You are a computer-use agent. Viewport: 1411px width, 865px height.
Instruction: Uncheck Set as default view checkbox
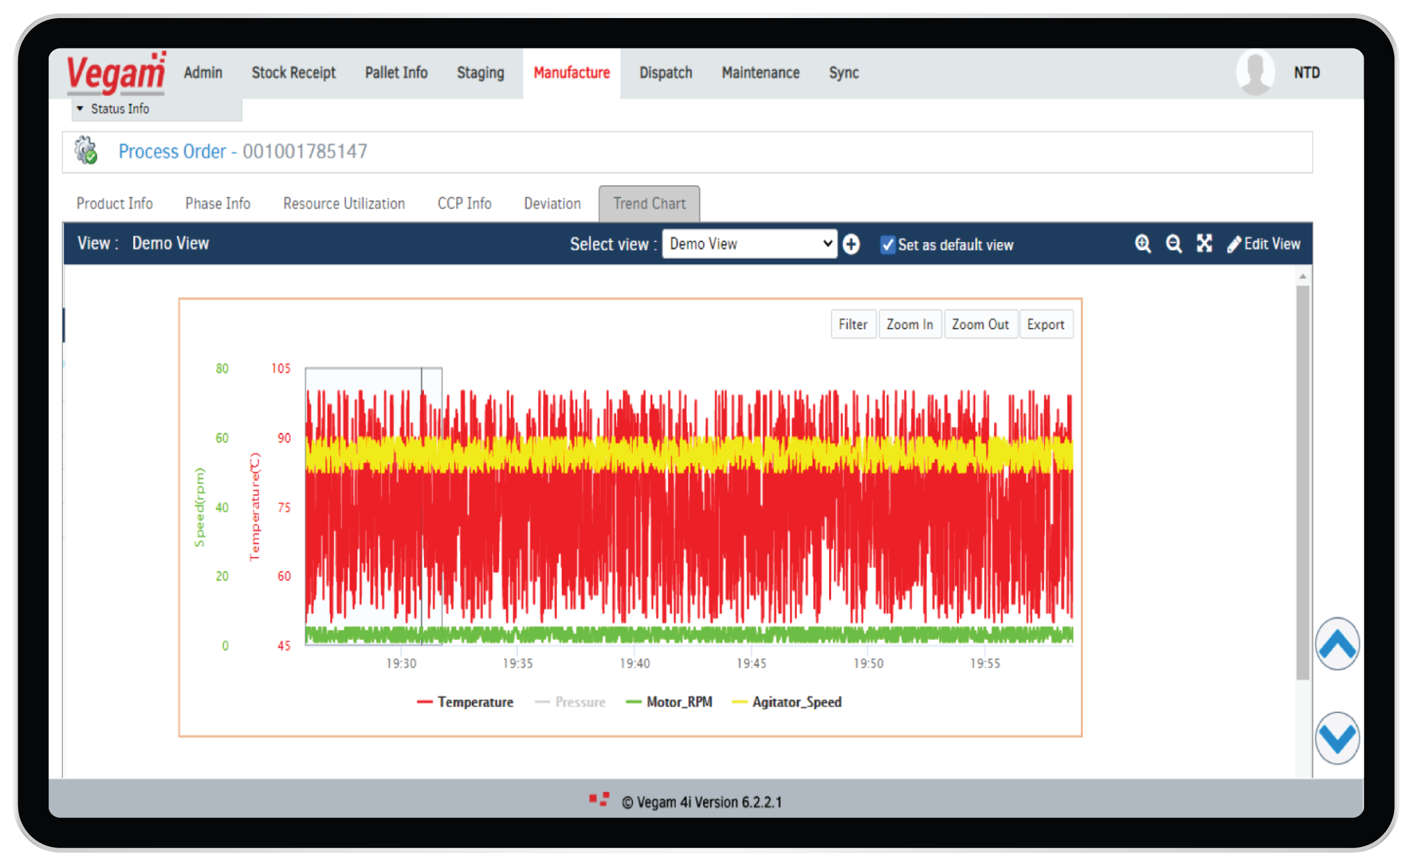887,245
